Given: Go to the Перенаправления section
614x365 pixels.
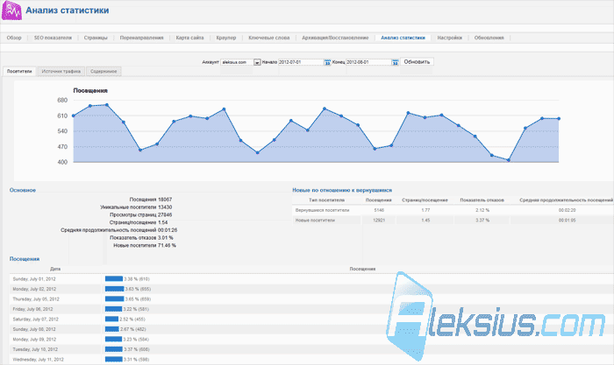Looking at the screenshot, I should point(142,38).
